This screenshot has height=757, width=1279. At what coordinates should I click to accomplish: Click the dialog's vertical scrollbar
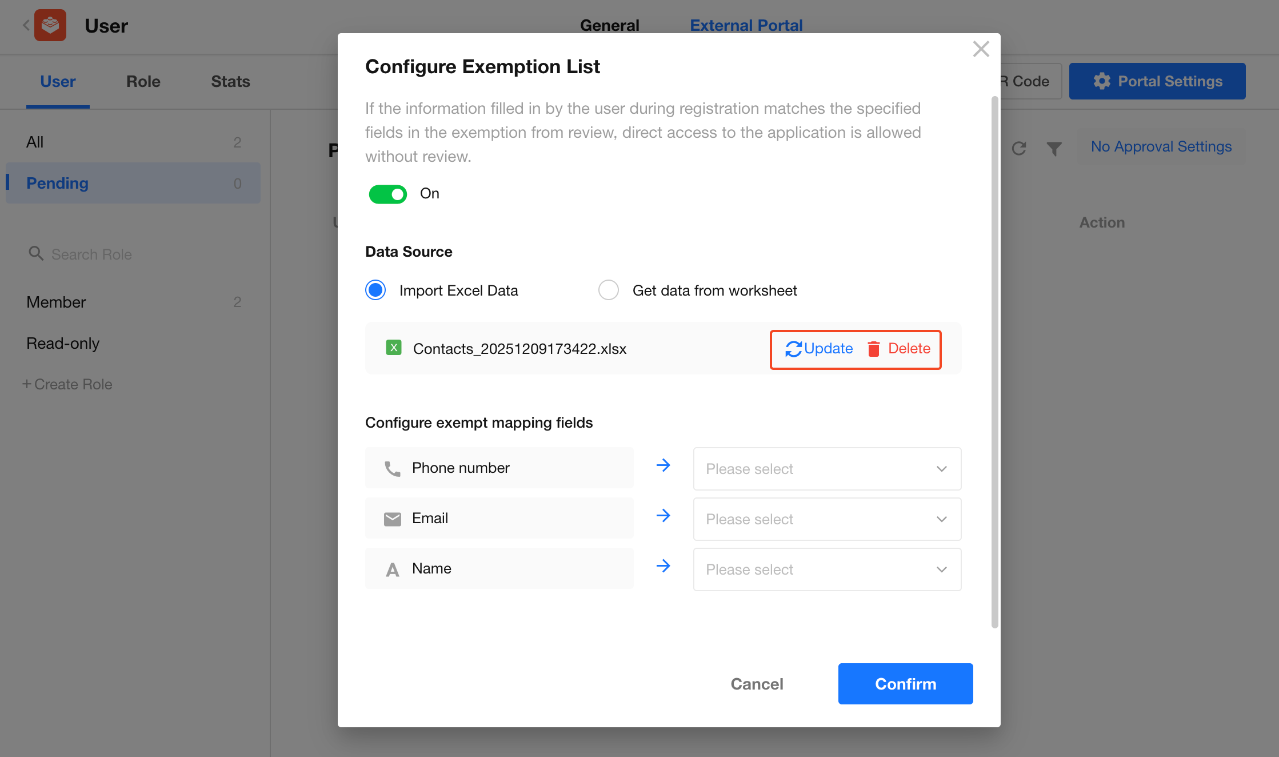pos(994,362)
